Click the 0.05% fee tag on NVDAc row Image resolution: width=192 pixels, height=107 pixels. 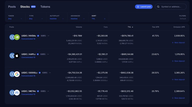[x=43, y=36]
